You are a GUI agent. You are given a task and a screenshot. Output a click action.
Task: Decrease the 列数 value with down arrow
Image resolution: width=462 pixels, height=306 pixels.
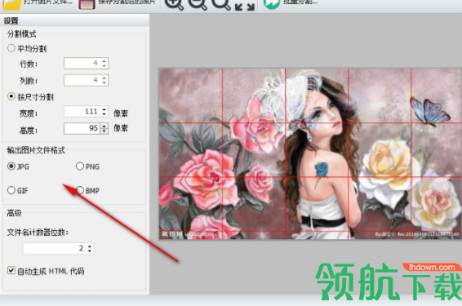click(104, 82)
